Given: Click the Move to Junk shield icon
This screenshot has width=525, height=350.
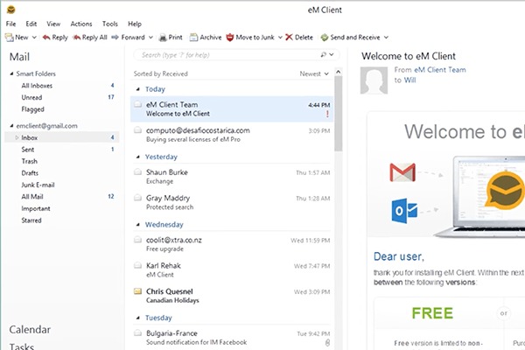Looking at the screenshot, I should (229, 37).
